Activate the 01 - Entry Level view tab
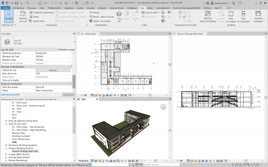Viewport: 268px width, 167px height. coord(88,34)
